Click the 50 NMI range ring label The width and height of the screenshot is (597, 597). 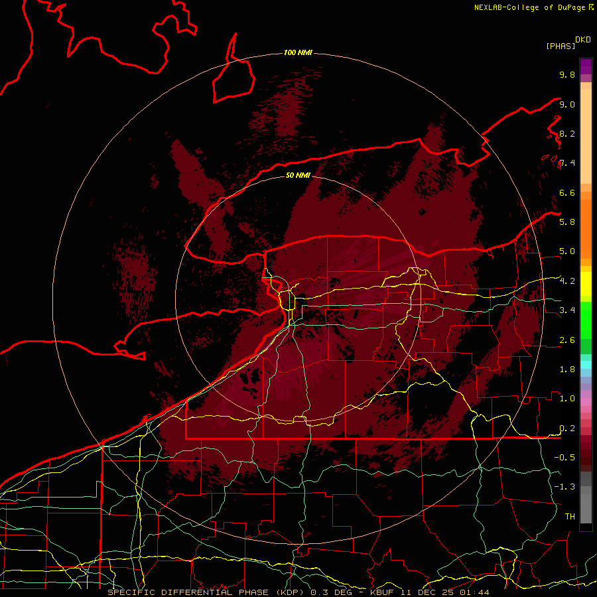click(x=298, y=175)
